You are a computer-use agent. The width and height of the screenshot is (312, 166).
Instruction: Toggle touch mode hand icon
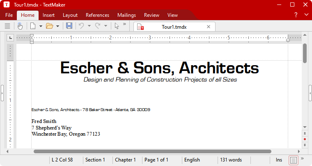[20, 26]
